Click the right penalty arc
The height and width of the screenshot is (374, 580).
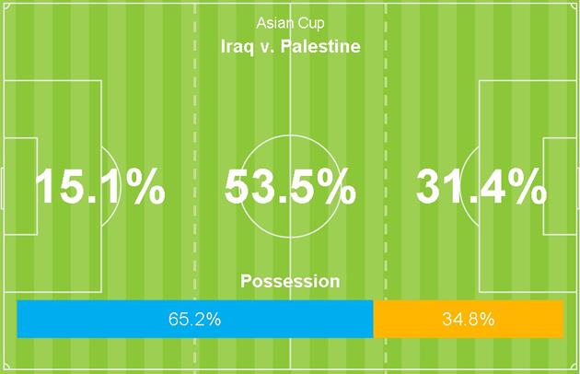coord(470,152)
